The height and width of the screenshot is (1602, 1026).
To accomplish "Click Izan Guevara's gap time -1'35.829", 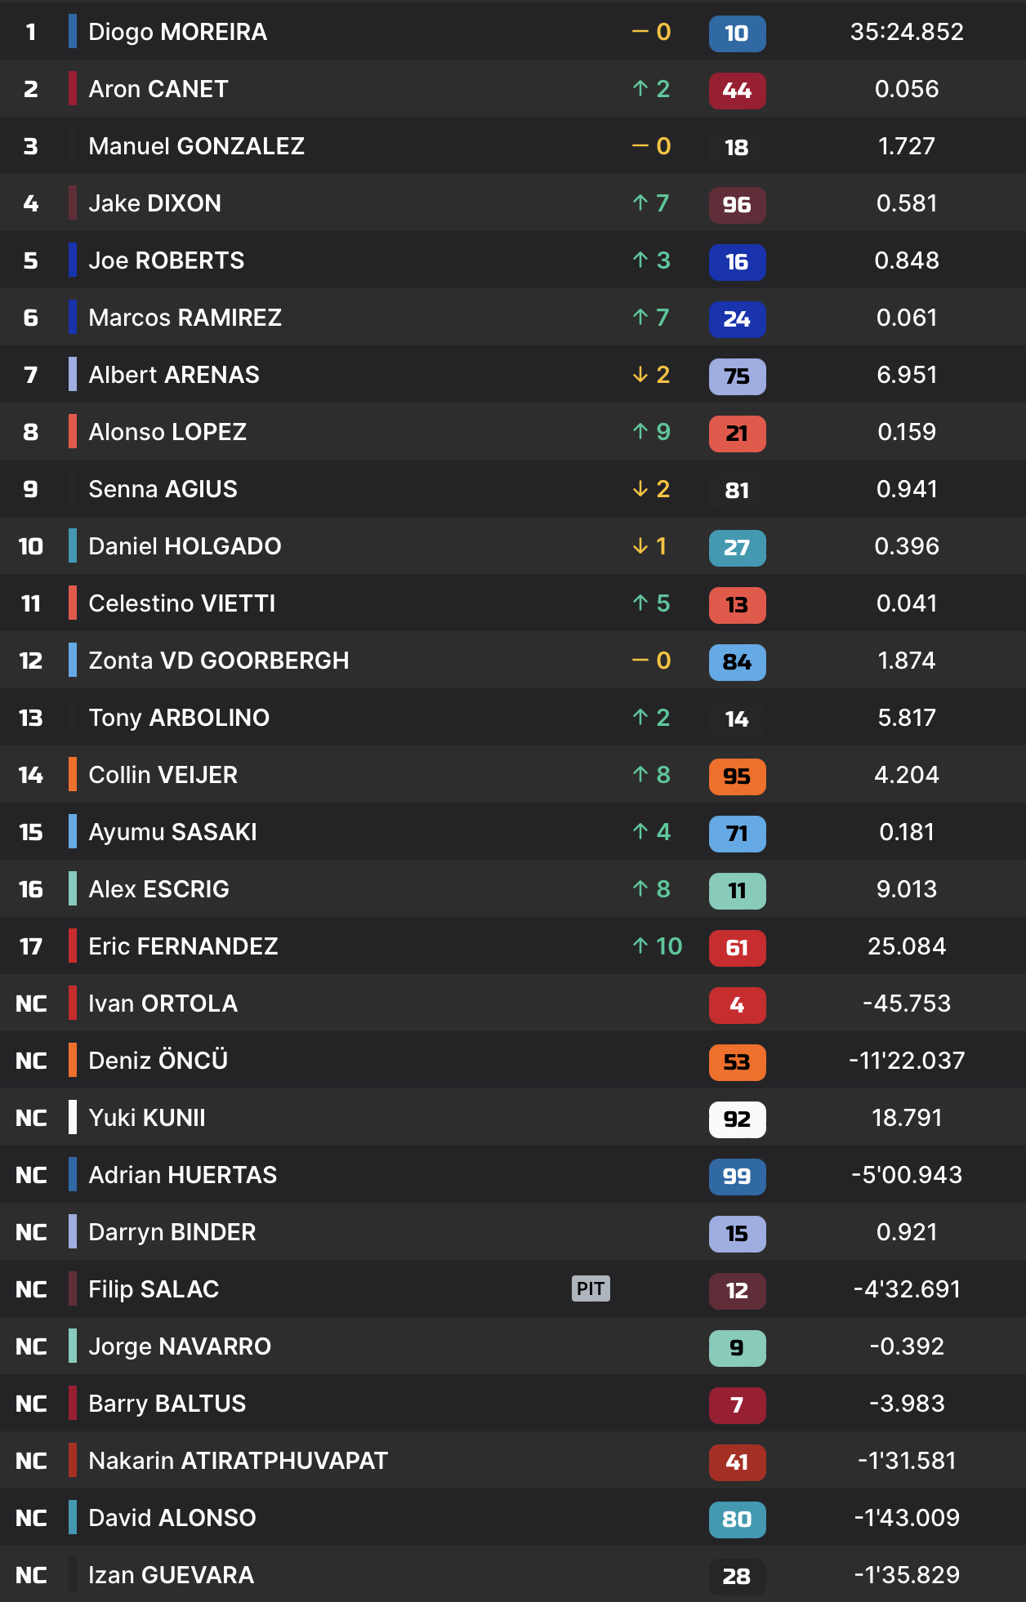I will click(x=907, y=1575).
